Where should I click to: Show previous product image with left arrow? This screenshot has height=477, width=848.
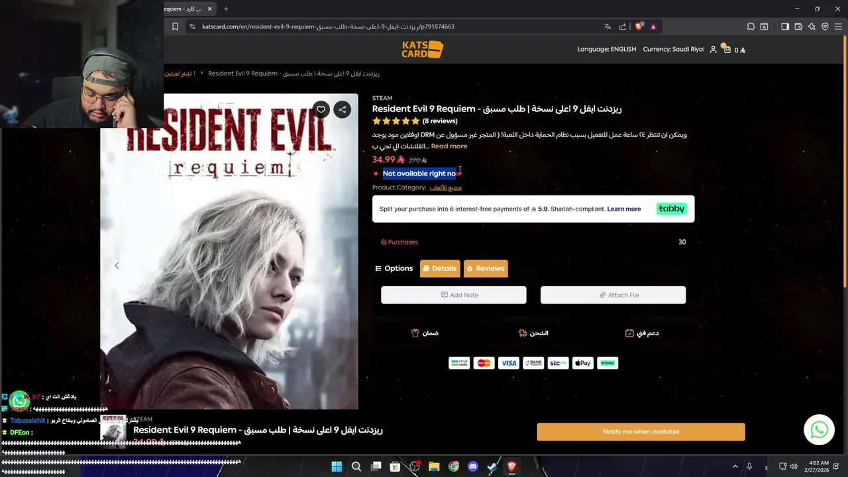point(117,266)
